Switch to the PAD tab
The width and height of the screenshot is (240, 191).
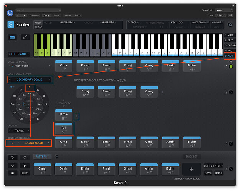point(230,50)
